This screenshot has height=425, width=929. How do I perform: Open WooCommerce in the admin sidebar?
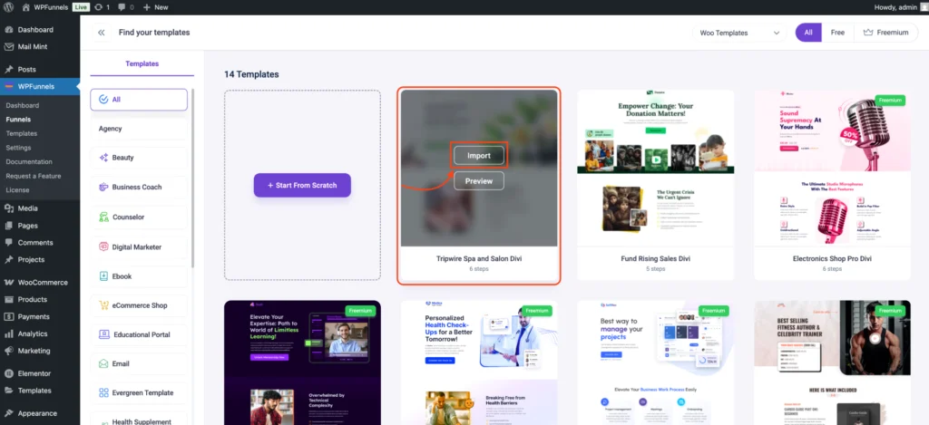(42, 282)
